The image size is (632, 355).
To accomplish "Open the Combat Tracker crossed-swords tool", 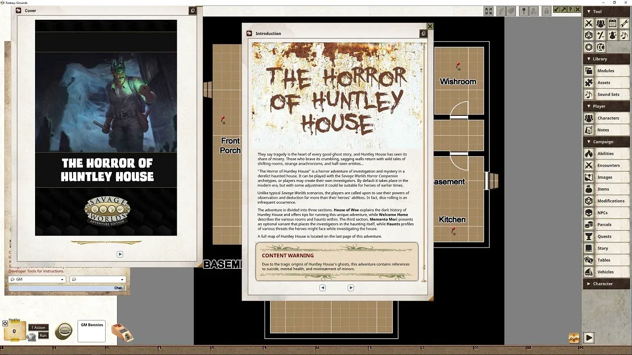I will pos(589,23).
